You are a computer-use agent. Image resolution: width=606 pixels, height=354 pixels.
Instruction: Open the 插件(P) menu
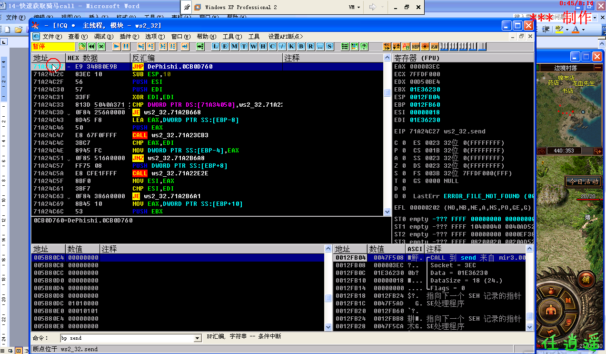129,36
